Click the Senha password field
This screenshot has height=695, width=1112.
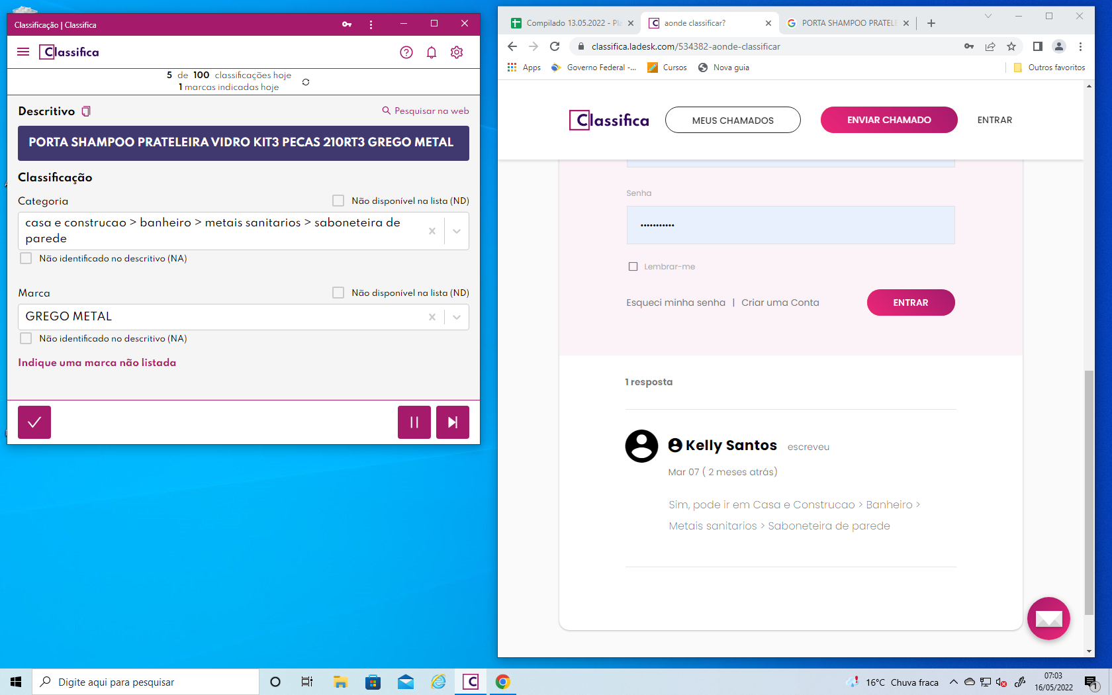click(790, 225)
